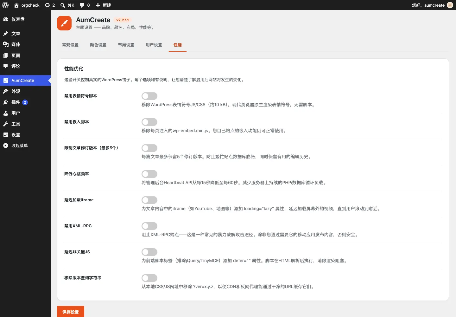Click the v2.27.1 version badge
456x317 pixels.
coord(123,20)
